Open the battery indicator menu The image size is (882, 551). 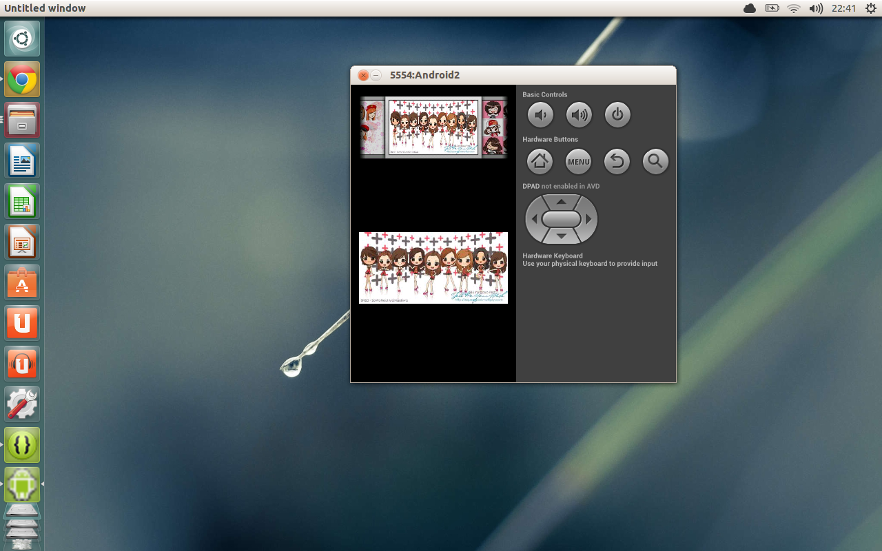tap(772, 8)
